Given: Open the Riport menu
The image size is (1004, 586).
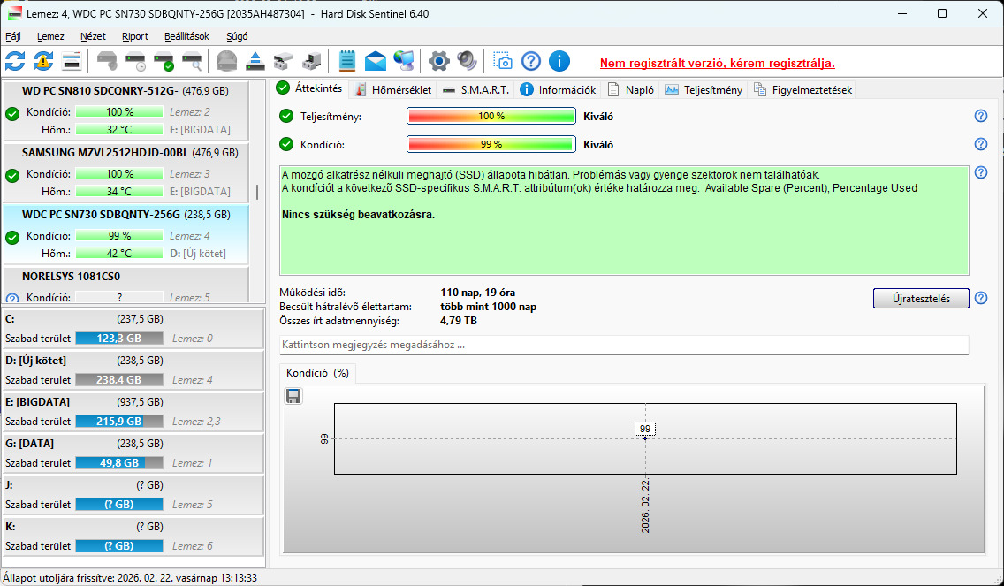Looking at the screenshot, I should [x=135, y=36].
